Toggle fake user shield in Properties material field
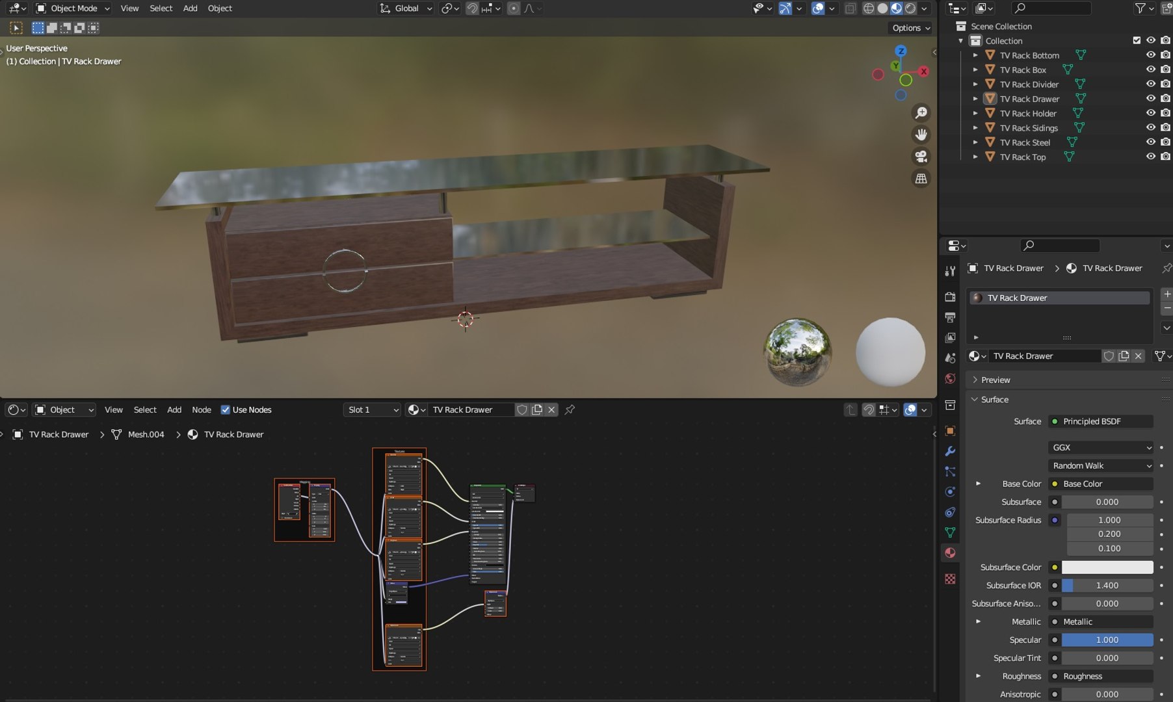Screen dimensions: 1173x702 pyautogui.click(x=1109, y=356)
